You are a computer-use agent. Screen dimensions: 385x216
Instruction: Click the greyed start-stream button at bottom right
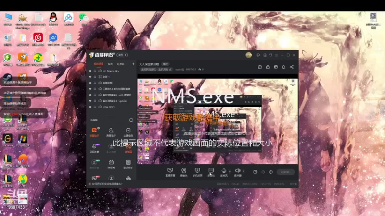point(285,172)
